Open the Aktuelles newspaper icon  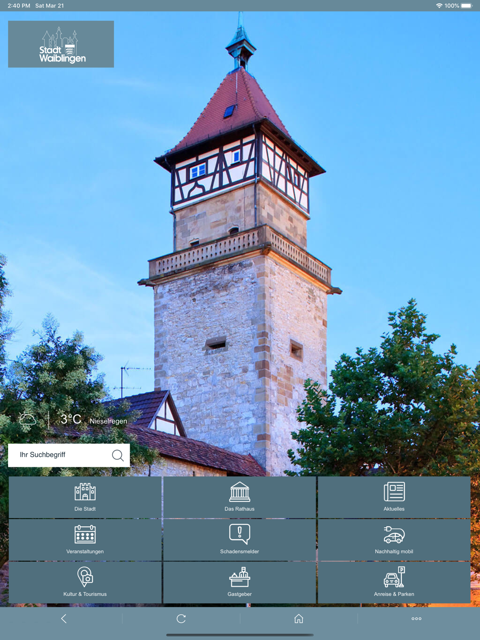[x=394, y=492]
